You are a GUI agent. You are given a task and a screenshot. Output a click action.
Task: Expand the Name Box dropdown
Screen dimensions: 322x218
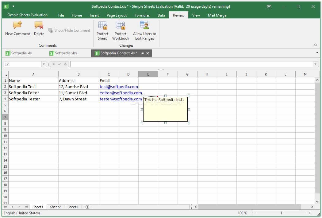point(44,64)
